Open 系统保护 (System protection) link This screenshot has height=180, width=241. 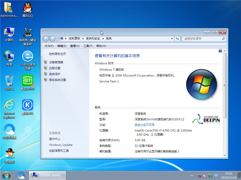click(55, 74)
